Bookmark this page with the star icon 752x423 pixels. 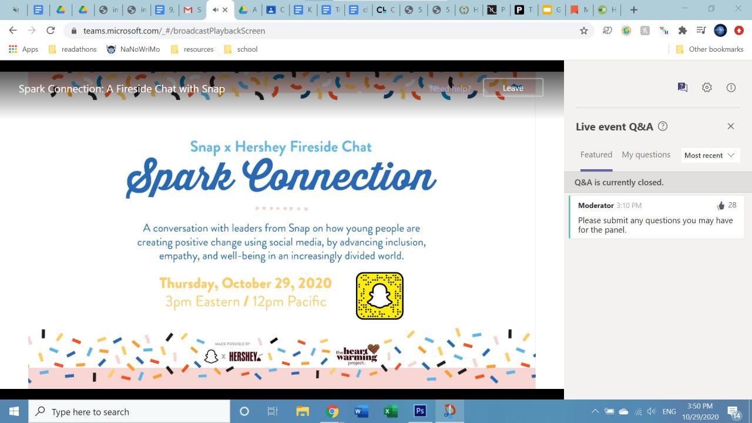coord(584,31)
